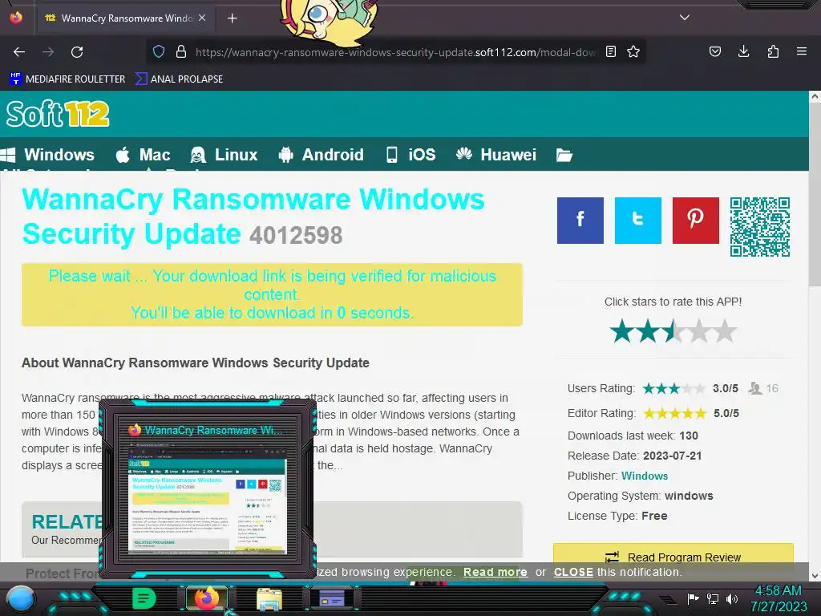Select the Android category menu
This screenshot has width=821, height=616.
click(x=321, y=155)
